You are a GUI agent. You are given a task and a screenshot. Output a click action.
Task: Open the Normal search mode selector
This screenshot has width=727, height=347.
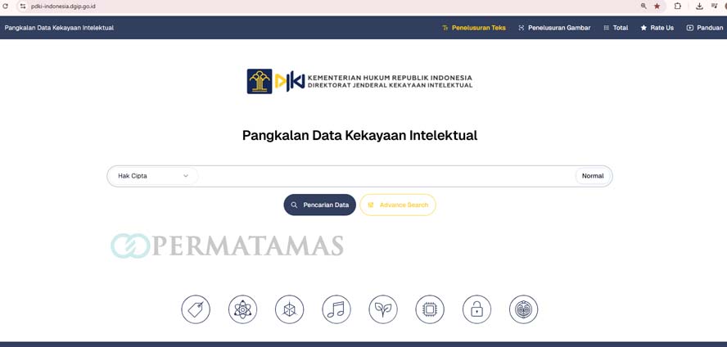click(x=593, y=176)
